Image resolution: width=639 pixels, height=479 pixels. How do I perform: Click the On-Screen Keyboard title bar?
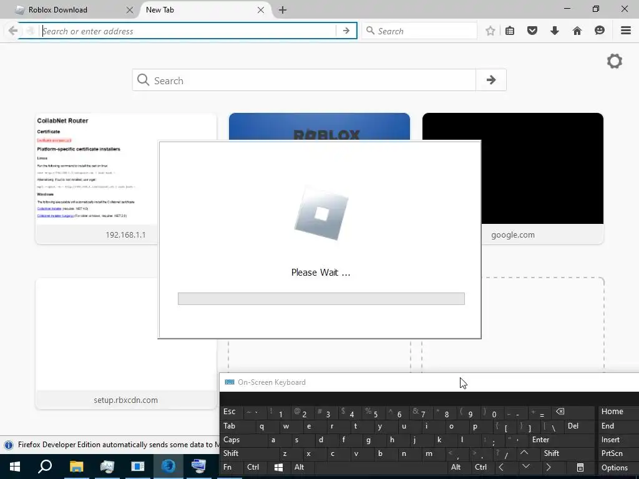tap(429, 382)
